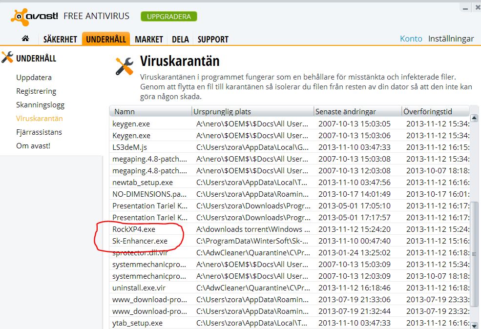
Task: Select the sprotector.dll.vir row
Action: [x=289, y=253]
